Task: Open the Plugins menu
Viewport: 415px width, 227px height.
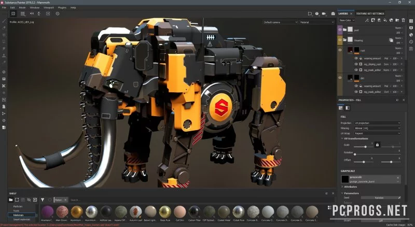Action: pyautogui.click(x=62, y=8)
